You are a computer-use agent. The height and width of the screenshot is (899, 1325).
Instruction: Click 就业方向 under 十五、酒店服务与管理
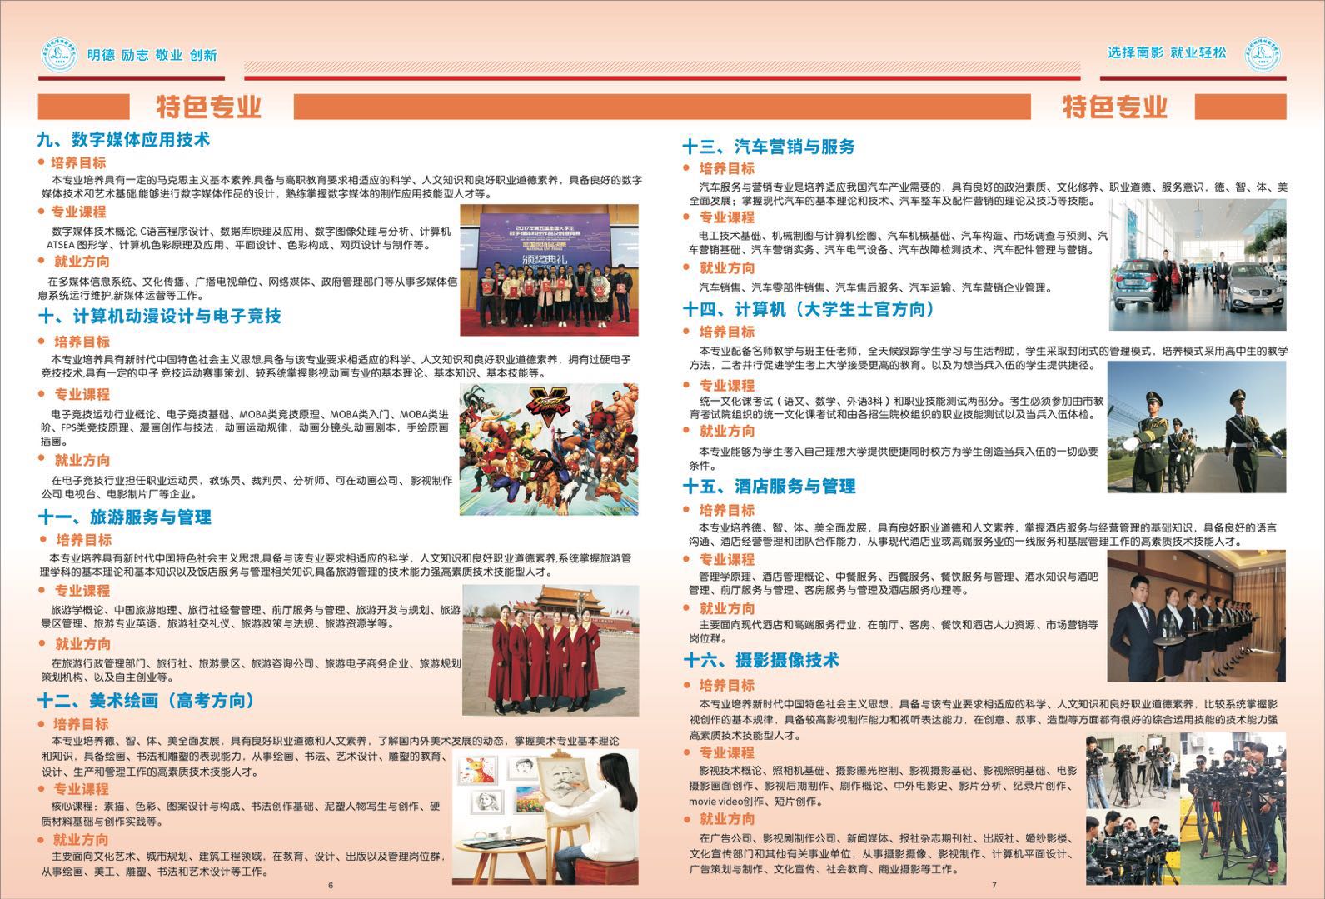[726, 608]
